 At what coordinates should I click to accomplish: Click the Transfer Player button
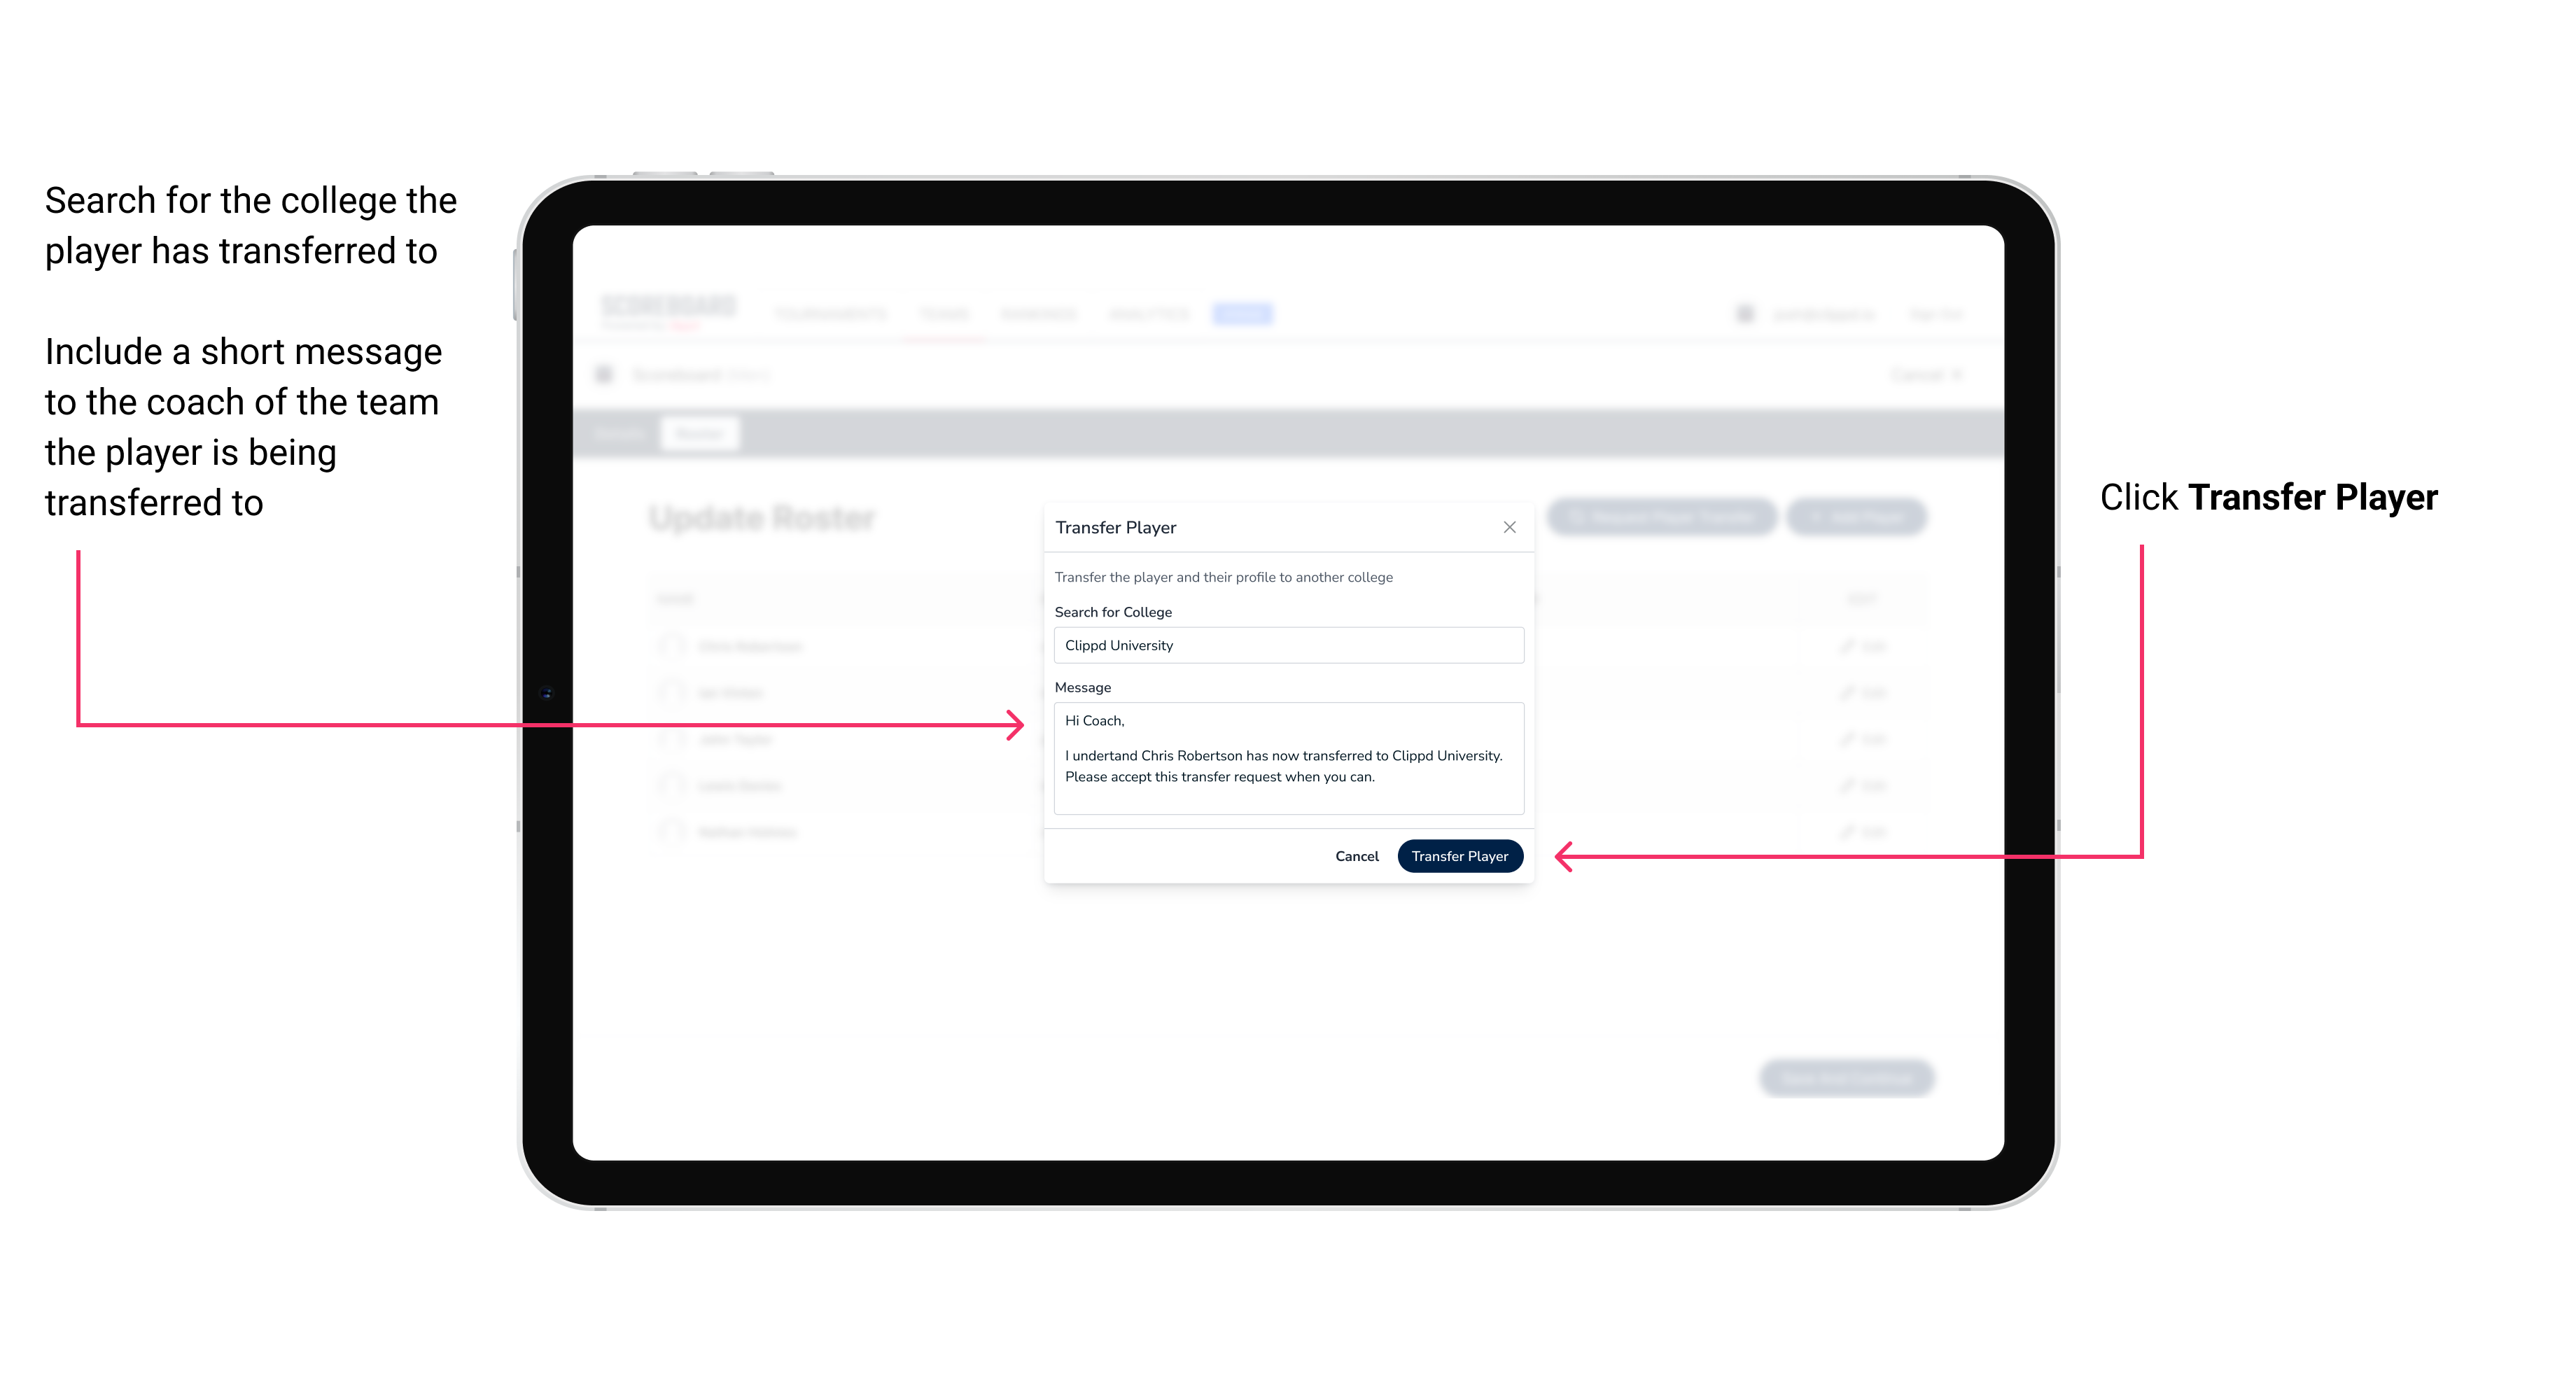click(1459, 855)
